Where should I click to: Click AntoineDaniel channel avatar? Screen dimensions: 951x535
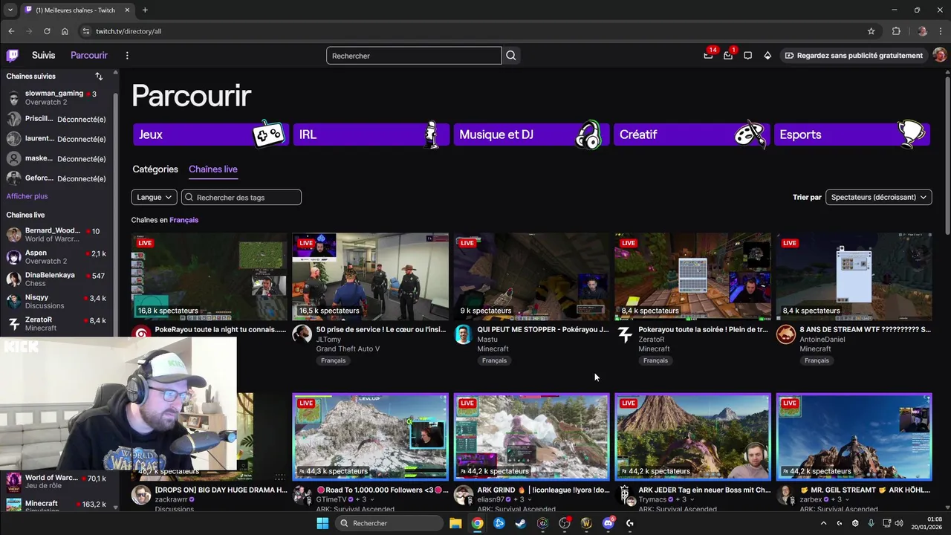click(785, 334)
